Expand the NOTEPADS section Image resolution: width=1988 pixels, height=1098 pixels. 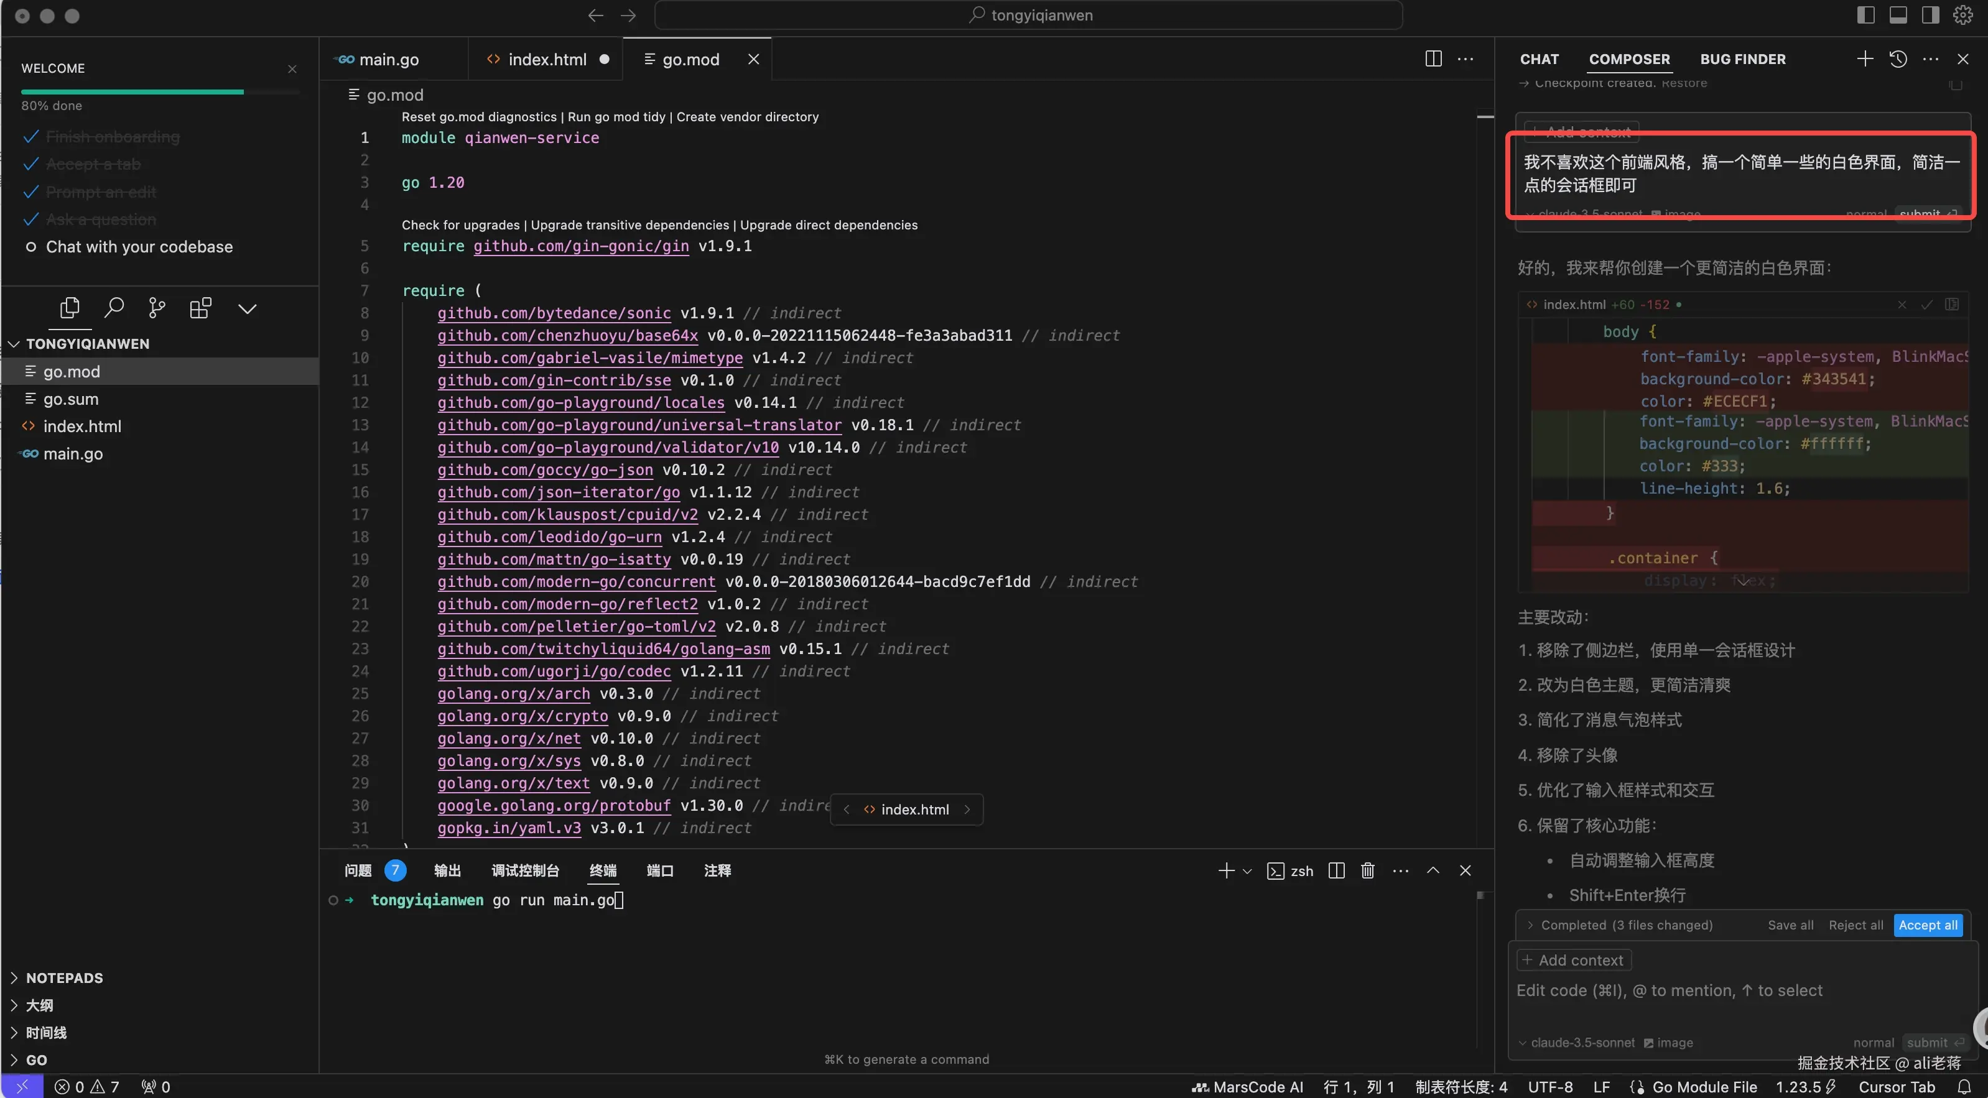[x=64, y=977]
